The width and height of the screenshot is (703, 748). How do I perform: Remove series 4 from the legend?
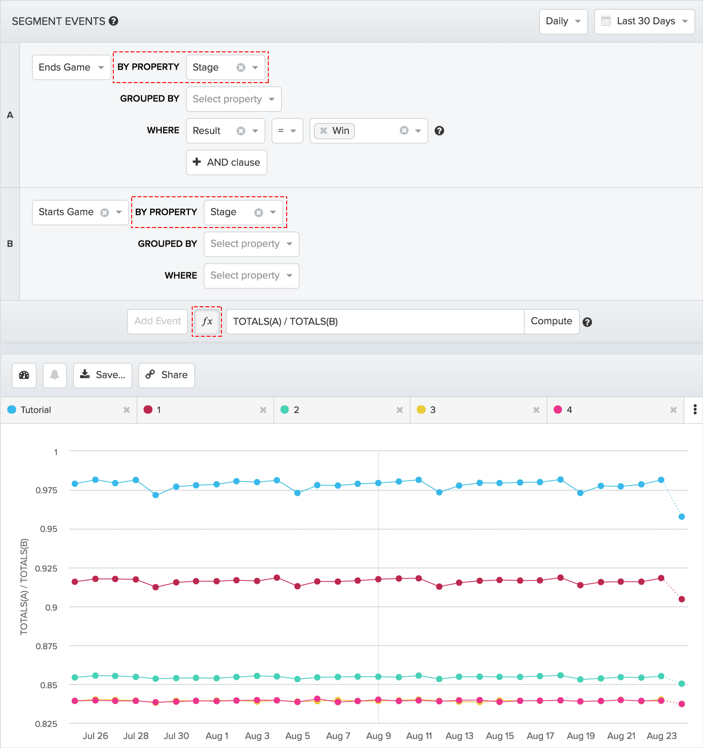click(x=673, y=410)
